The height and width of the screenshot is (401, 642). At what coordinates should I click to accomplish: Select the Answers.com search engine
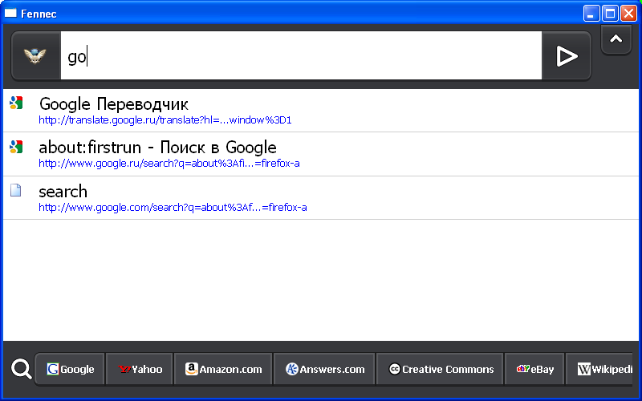pos(325,370)
